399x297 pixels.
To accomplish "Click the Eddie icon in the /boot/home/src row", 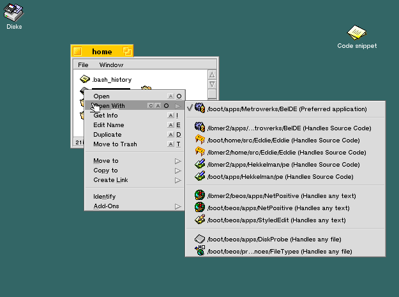I will click(200, 139).
